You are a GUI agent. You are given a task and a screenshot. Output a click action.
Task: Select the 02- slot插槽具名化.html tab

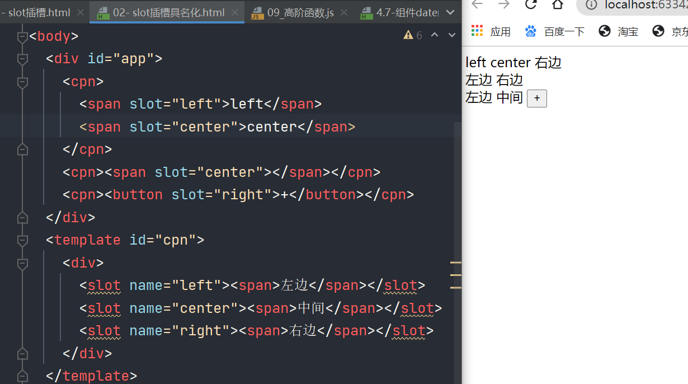tap(168, 12)
